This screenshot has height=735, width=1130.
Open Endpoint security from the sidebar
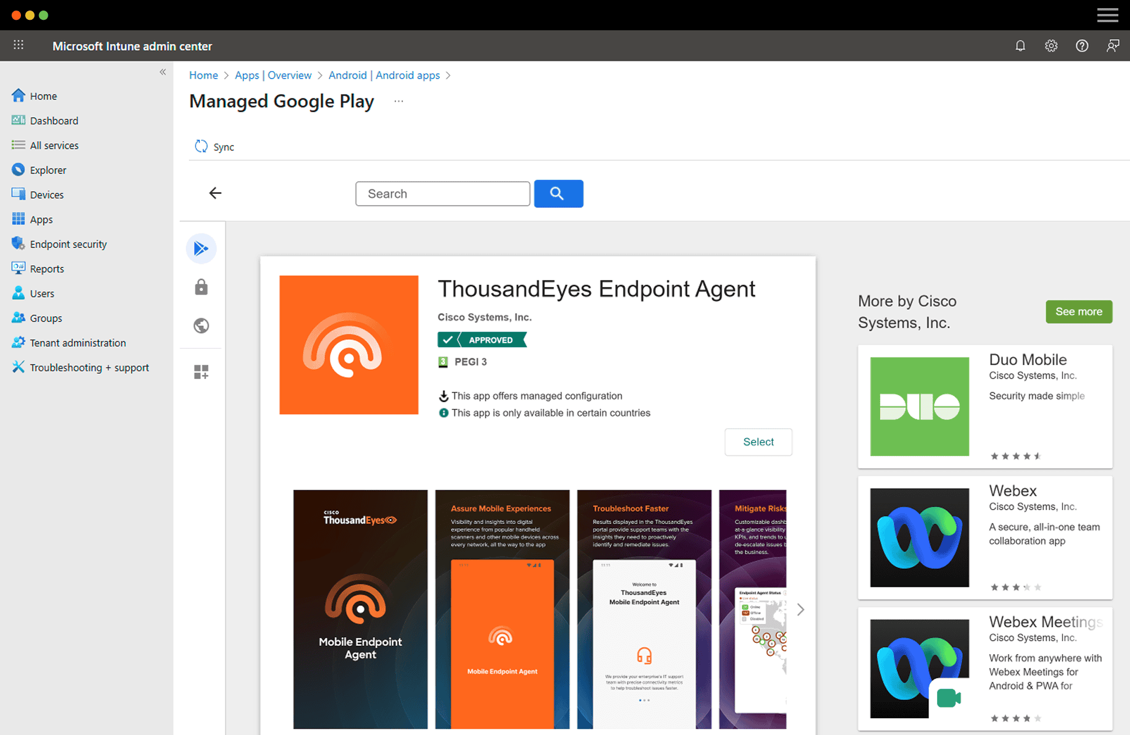tap(68, 243)
